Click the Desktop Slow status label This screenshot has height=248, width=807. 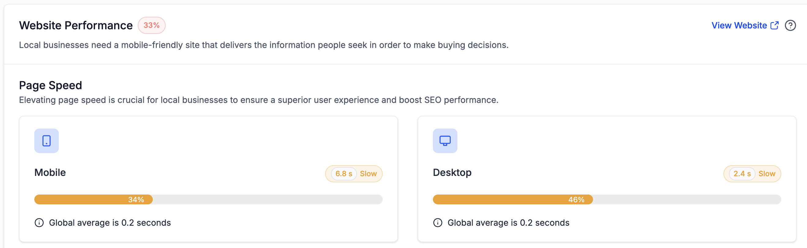pyautogui.click(x=767, y=174)
